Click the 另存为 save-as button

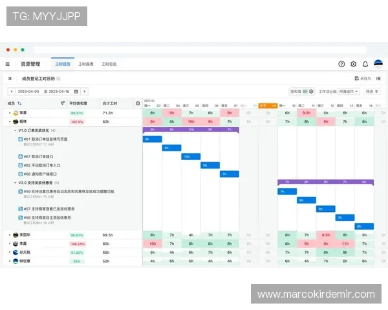pos(363,78)
